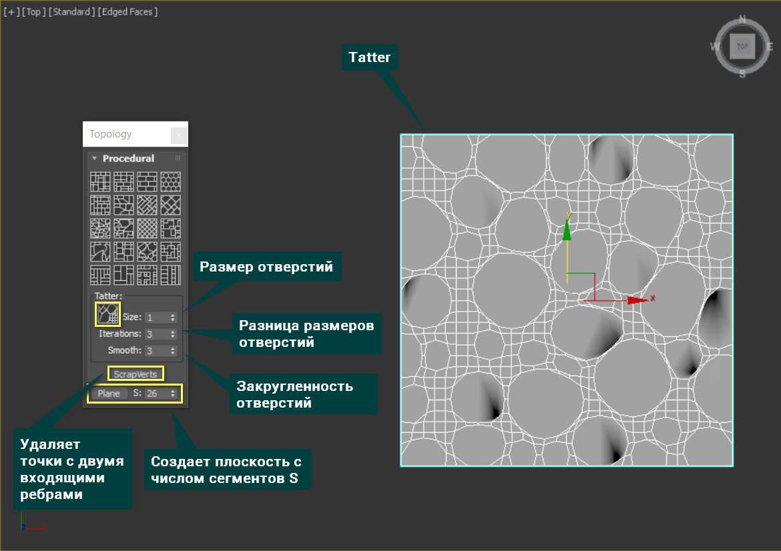The image size is (781, 551).
Task: Click the N compass direction on ViewCube
Action: [x=742, y=19]
